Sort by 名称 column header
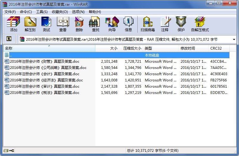This screenshot has height=156, width=239. (x=49, y=48)
